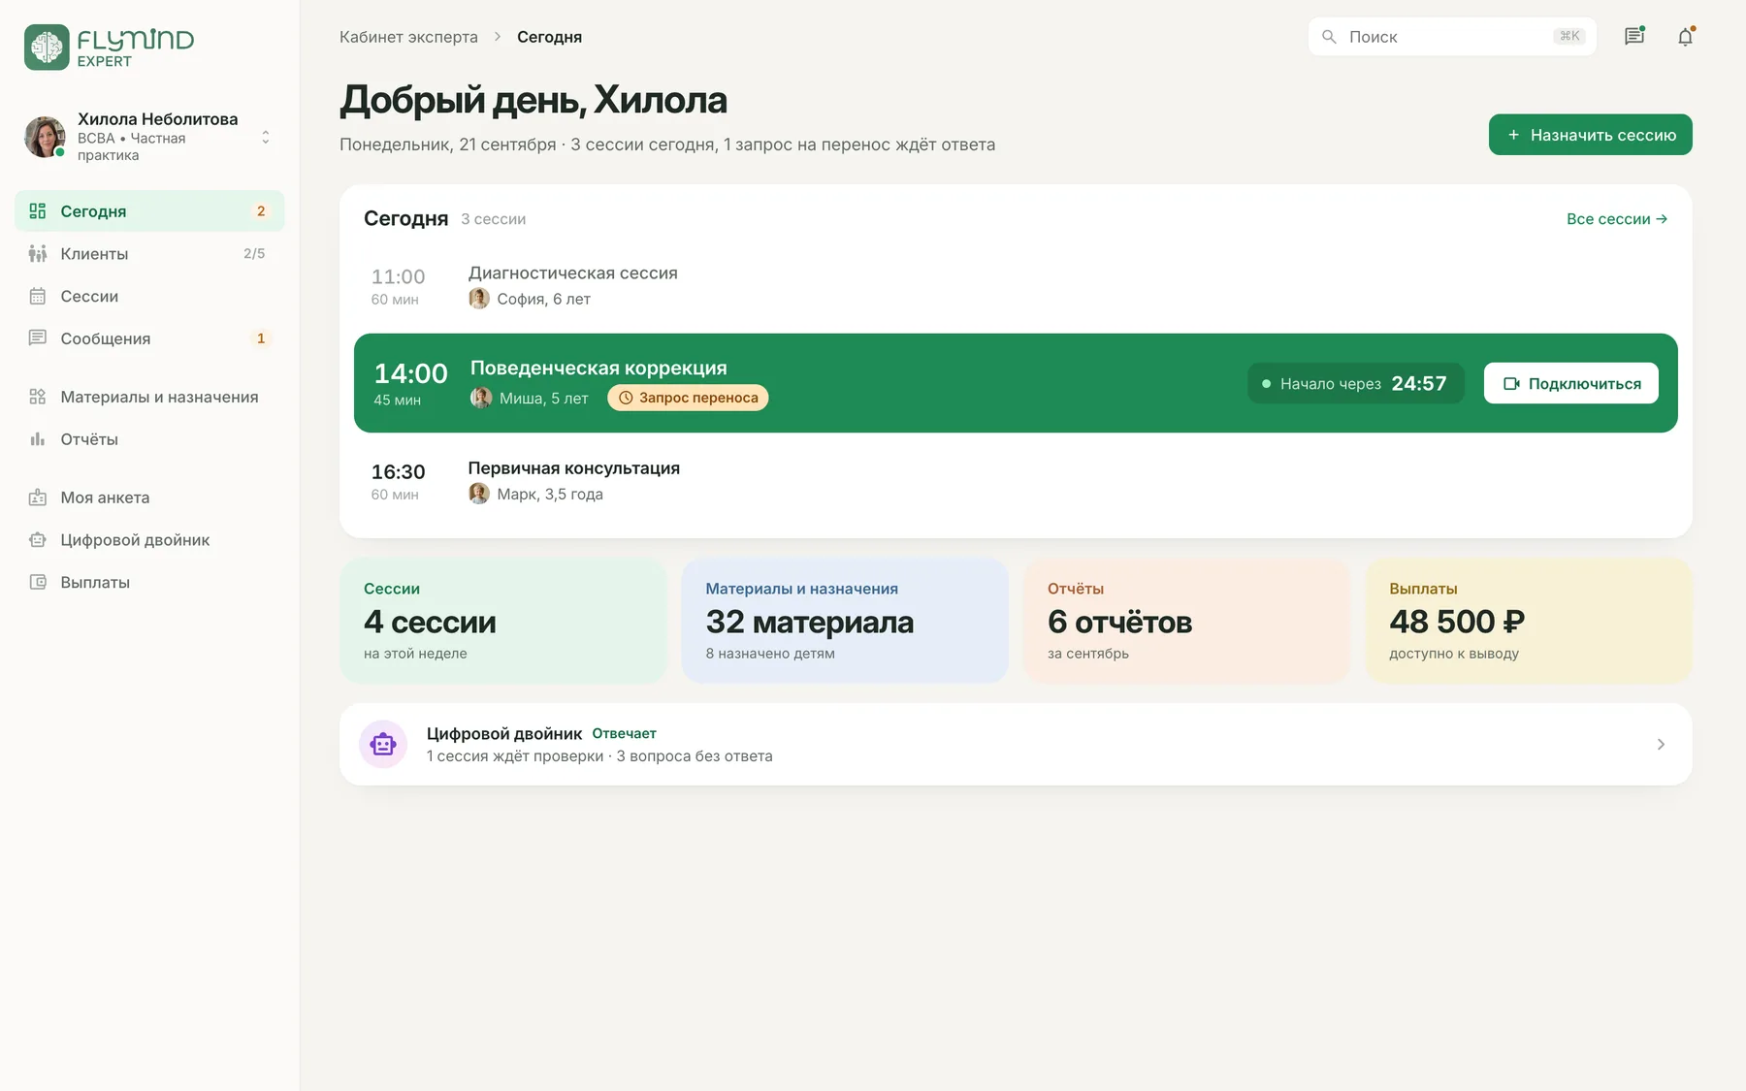Click the FlyMind Expert logo
Image resolution: width=1746 pixels, height=1091 pixels.
[x=109, y=47]
